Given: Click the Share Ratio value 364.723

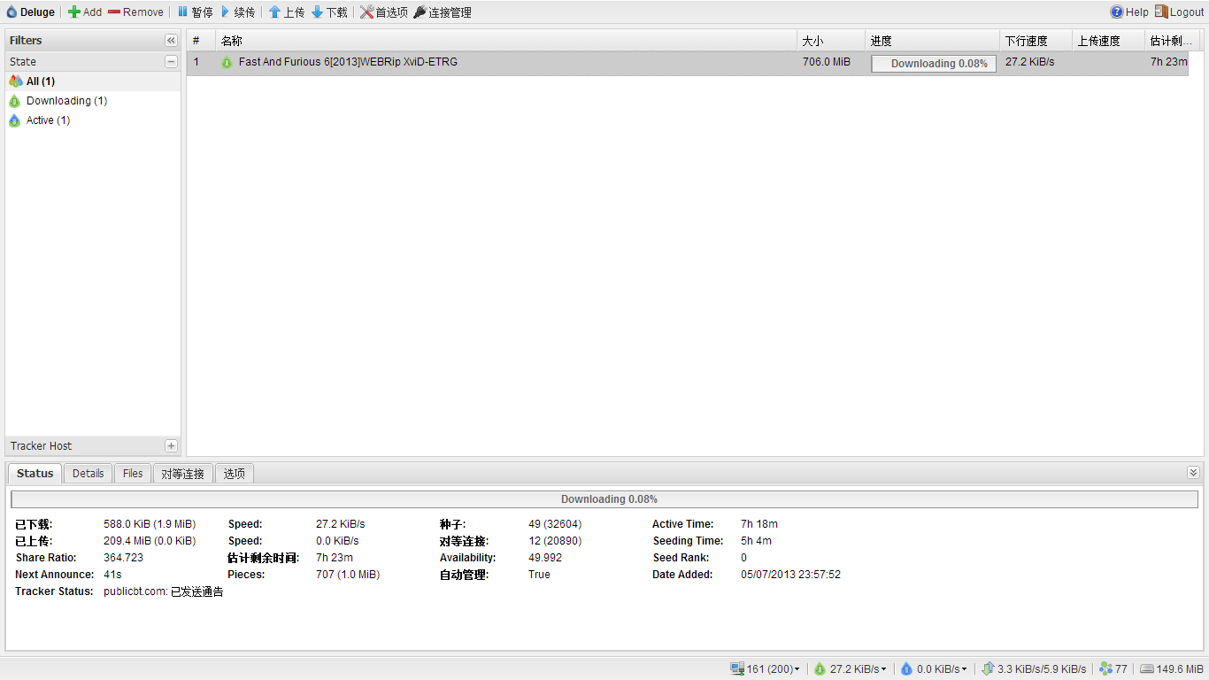Looking at the screenshot, I should pyautogui.click(x=123, y=558).
